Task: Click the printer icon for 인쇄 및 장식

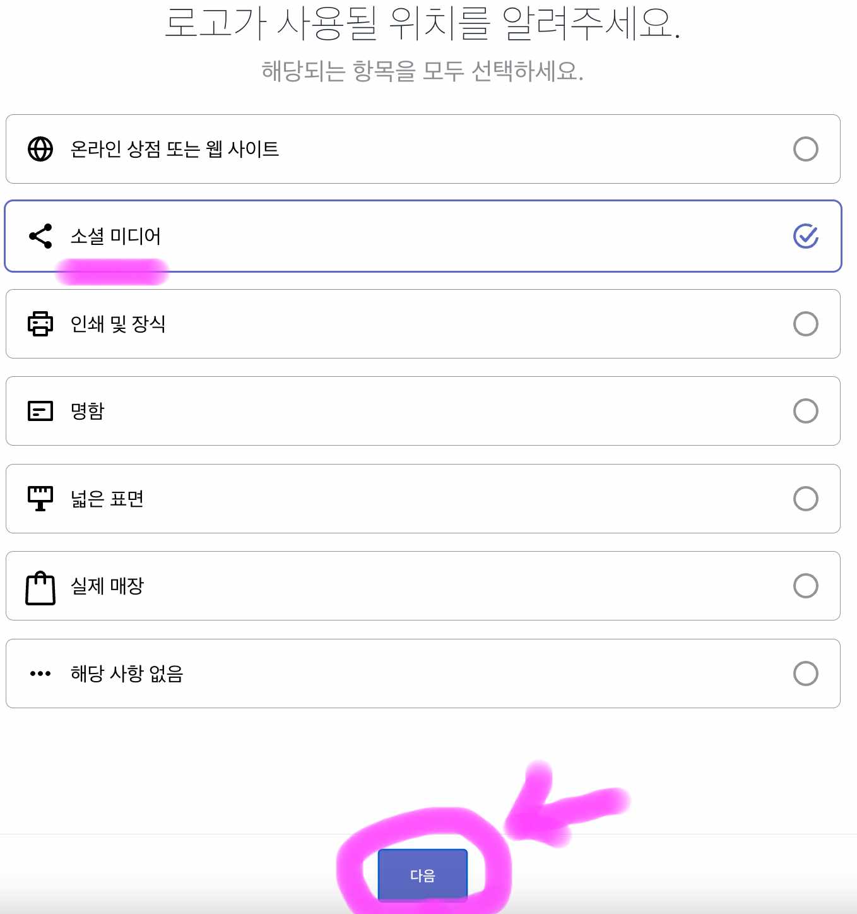Action: pyautogui.click(x=40, y=324)
